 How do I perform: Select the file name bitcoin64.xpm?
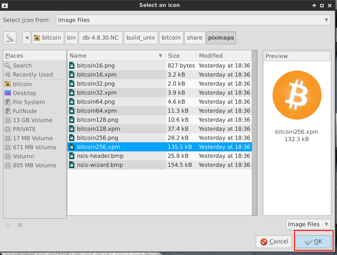pyautogui.click(x=97, y=111)
